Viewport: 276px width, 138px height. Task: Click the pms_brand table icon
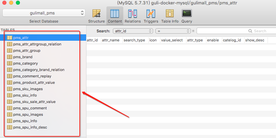pos(9,57)
